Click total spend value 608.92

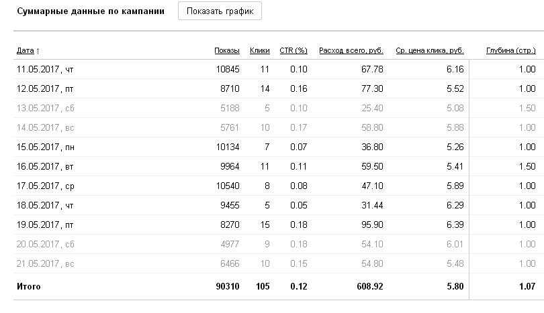tap(370, 286)
